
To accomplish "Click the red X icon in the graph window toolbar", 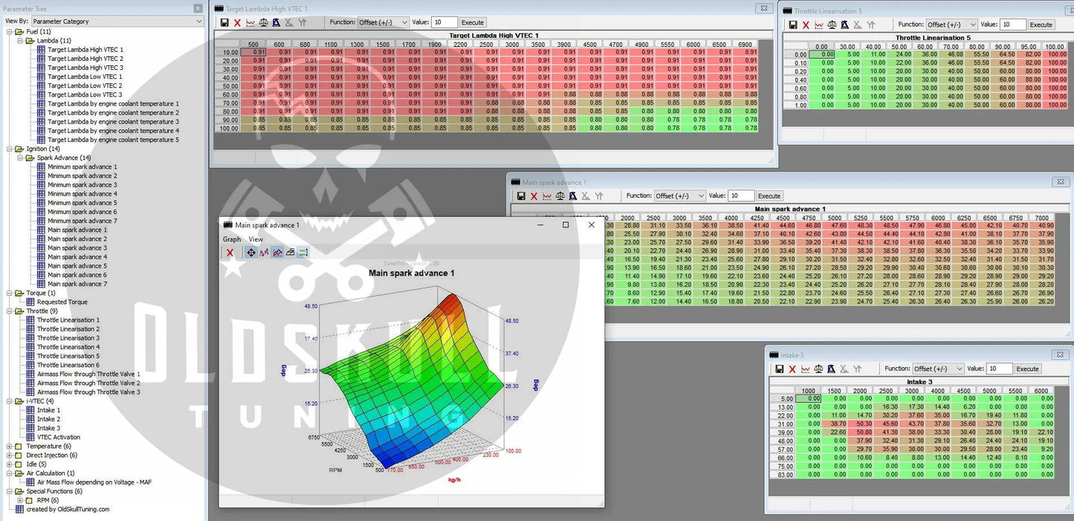I will click(230, 253).
